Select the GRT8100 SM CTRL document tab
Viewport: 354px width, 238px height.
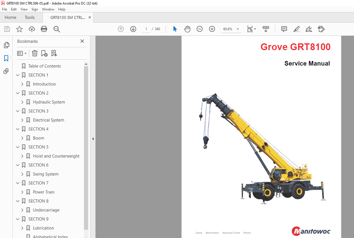pyautogui.click(x=68, y=17)
